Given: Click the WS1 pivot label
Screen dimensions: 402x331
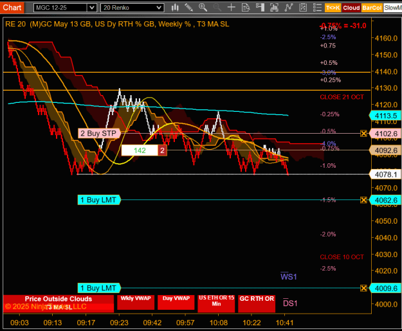Looking at the screenshot, I should pos(288,276).
